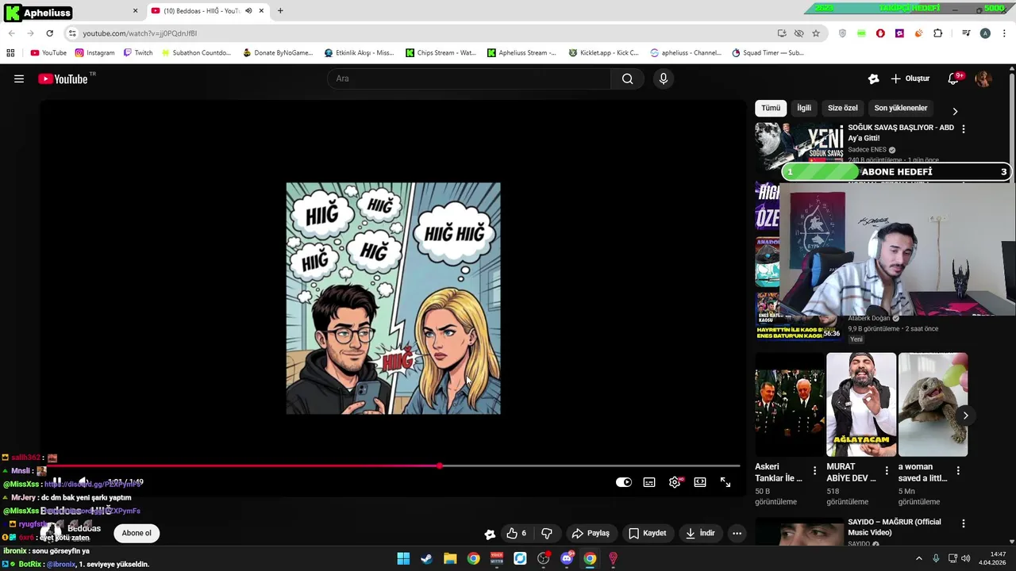Open options for Askeri Tanklar short
The image size is (1016, 571).
point(814,471)
